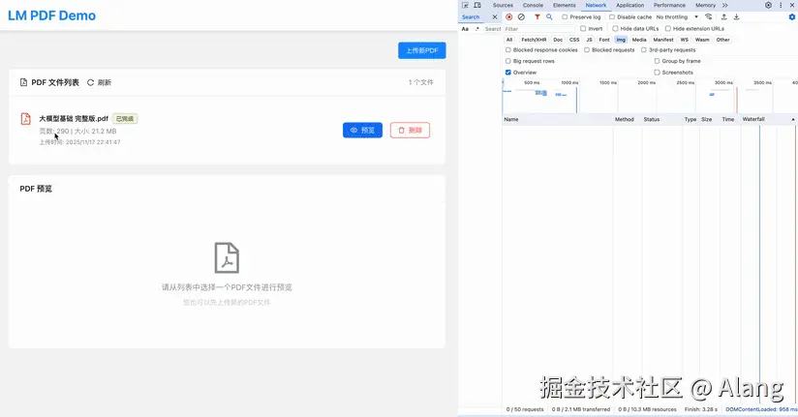Switch to Sources tab
Viewport: 798px width, 417px height.
503,5
